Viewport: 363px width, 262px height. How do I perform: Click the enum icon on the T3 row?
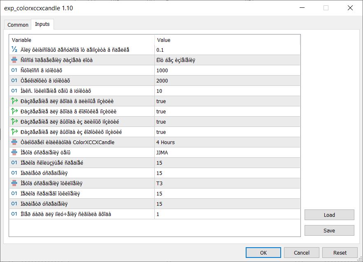14,183
